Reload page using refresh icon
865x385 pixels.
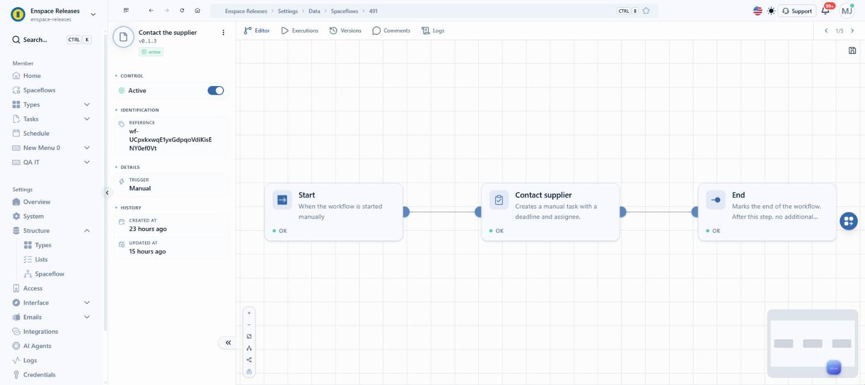[182, 10]
